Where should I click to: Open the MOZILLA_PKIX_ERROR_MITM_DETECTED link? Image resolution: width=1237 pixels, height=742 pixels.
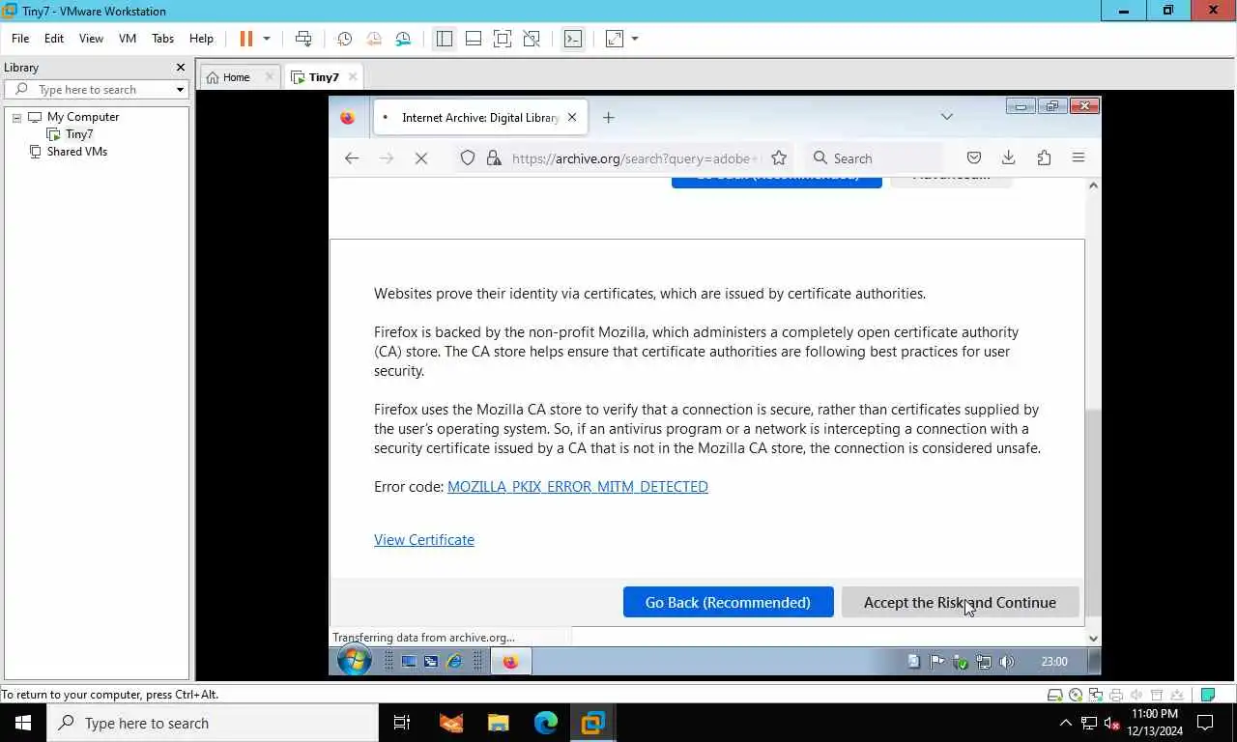click(x=578, y=487)
